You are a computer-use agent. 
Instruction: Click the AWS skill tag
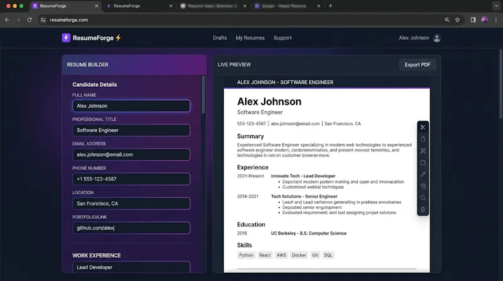[281, 255]
